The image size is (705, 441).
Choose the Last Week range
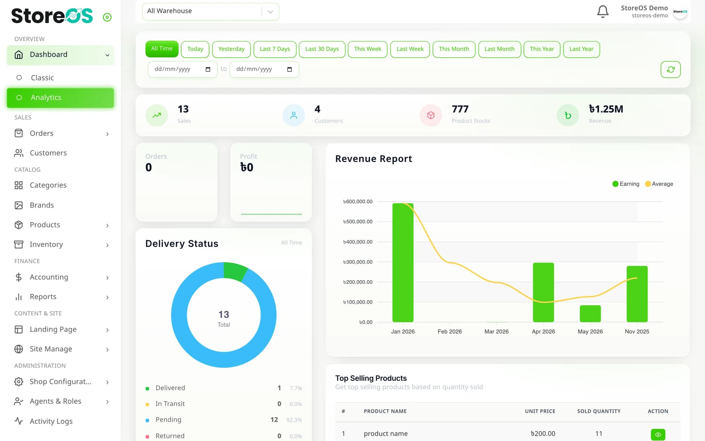click(410, 49)
